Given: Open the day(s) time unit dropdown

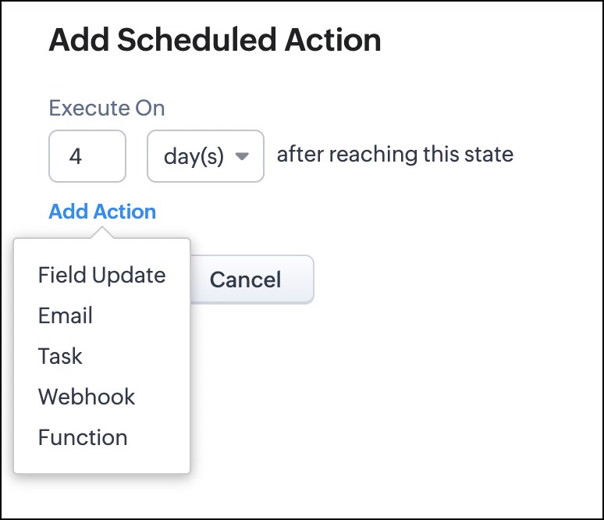Looking at the screenshot, I should tap(205, 156).
